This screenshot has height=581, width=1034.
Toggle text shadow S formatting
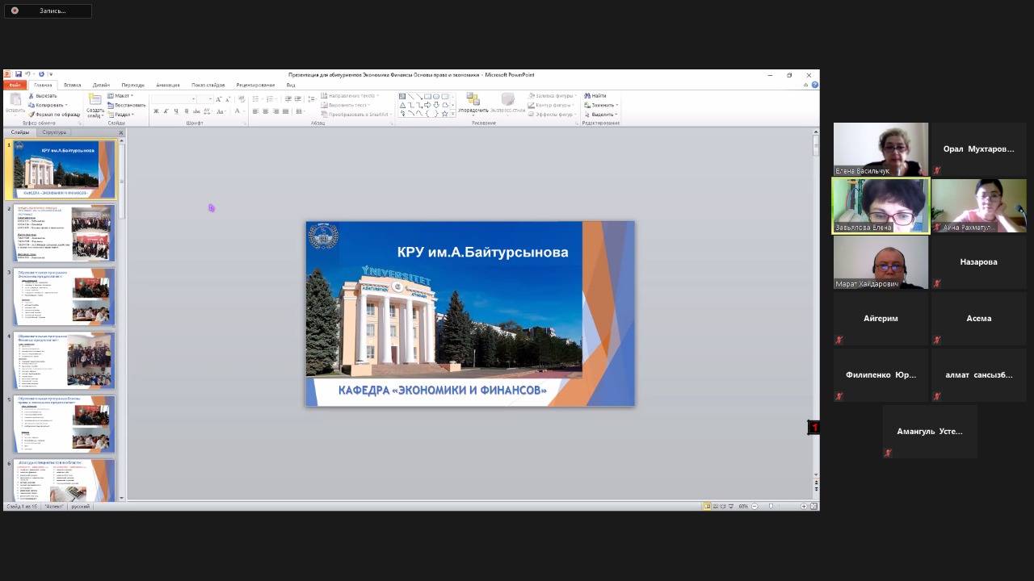[187, 111]
